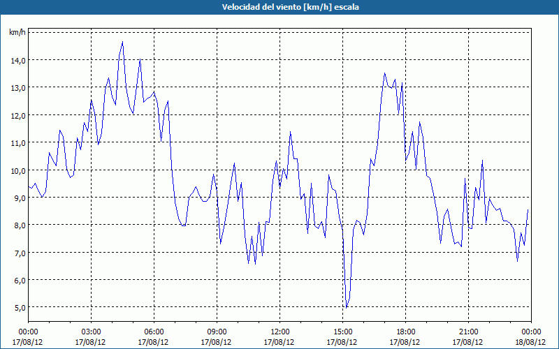Click the "10,0" y-axis value
This screenshot has width=559, height=349.
coord(18,170)
